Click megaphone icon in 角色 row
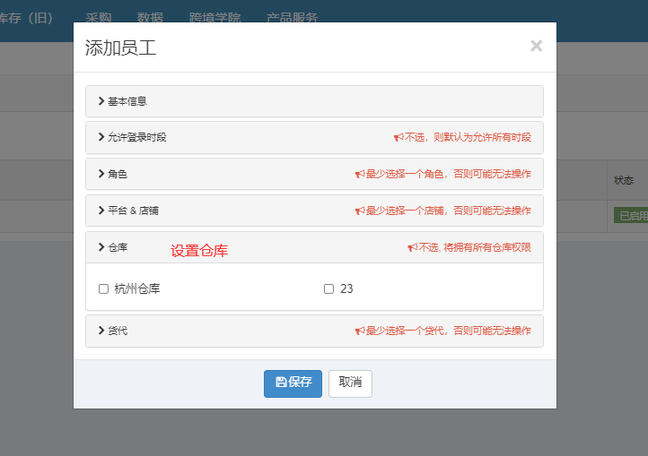Screen dimensions: 648x456 (x=359, y=175)
